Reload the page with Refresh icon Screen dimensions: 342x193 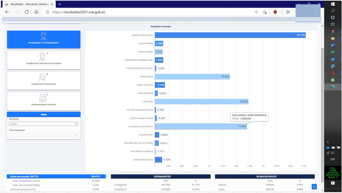tap(27, 12)
